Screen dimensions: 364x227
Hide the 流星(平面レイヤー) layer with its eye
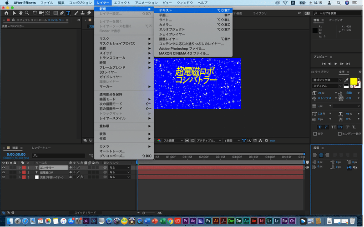[4, 177]
